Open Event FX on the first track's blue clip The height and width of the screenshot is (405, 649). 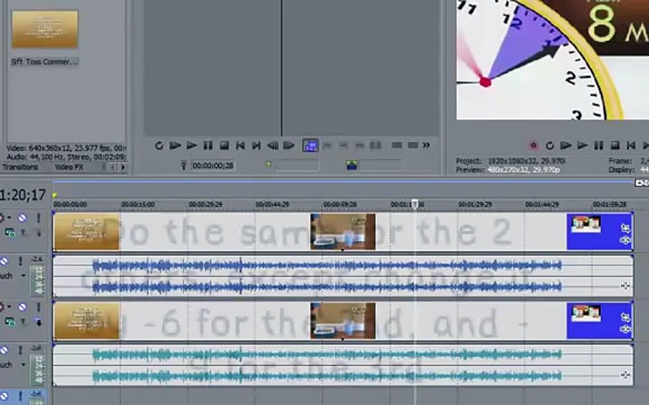point(625,241)
